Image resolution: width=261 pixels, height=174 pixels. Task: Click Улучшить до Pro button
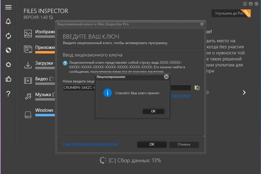[231, 13]
